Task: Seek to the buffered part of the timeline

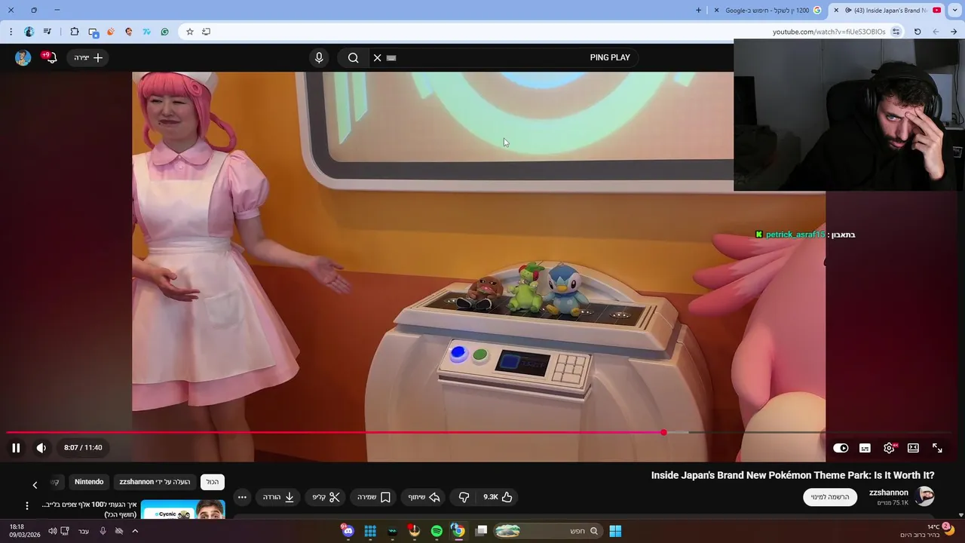Action: coord(677,432)
